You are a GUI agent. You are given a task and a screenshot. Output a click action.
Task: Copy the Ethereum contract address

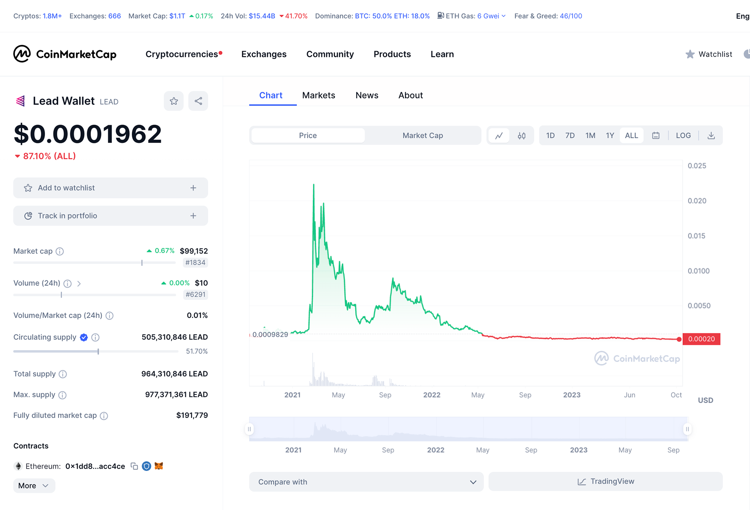[x=134, y=466]
